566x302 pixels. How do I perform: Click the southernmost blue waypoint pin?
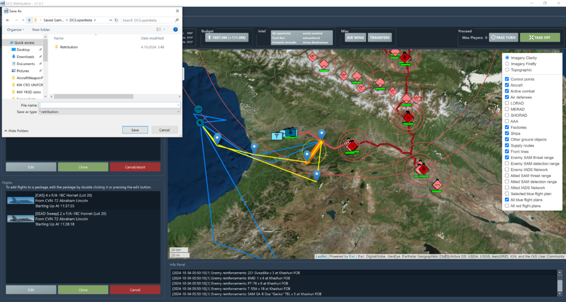click(317, 175)
